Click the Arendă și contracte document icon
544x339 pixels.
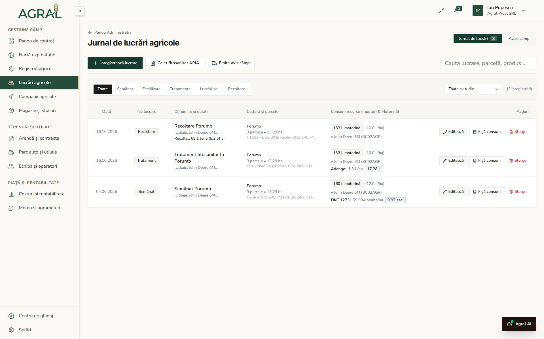[x=11, y=138]
